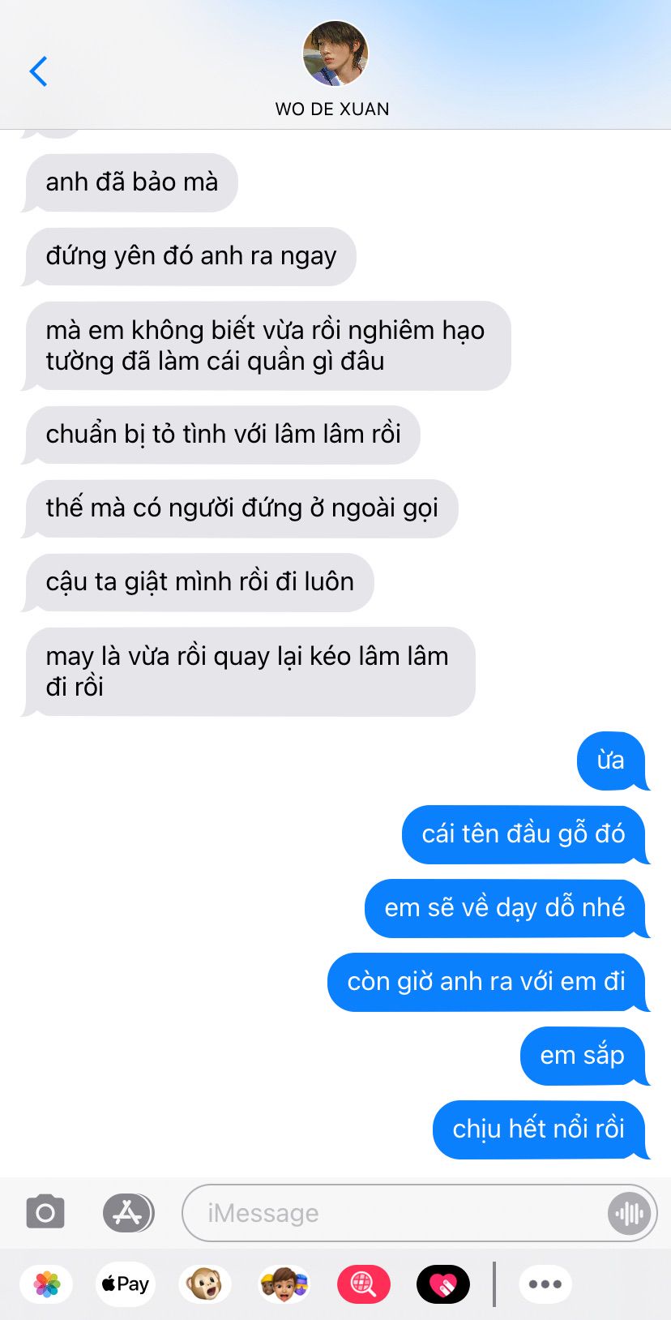
Task: Open the camera from the message bar
Action: pos(45,1212)
